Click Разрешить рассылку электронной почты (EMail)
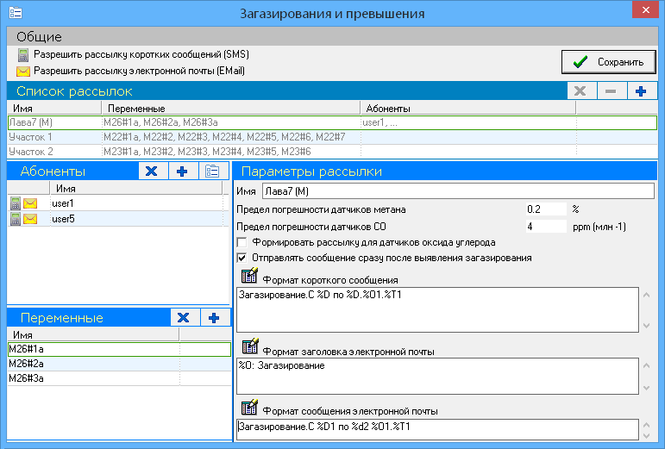 [x=139, y=71]
